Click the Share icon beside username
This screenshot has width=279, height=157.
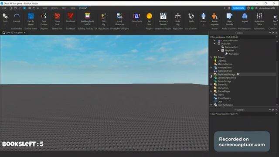256,8
